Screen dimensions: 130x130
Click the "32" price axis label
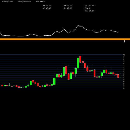click(x=123, y=84)
